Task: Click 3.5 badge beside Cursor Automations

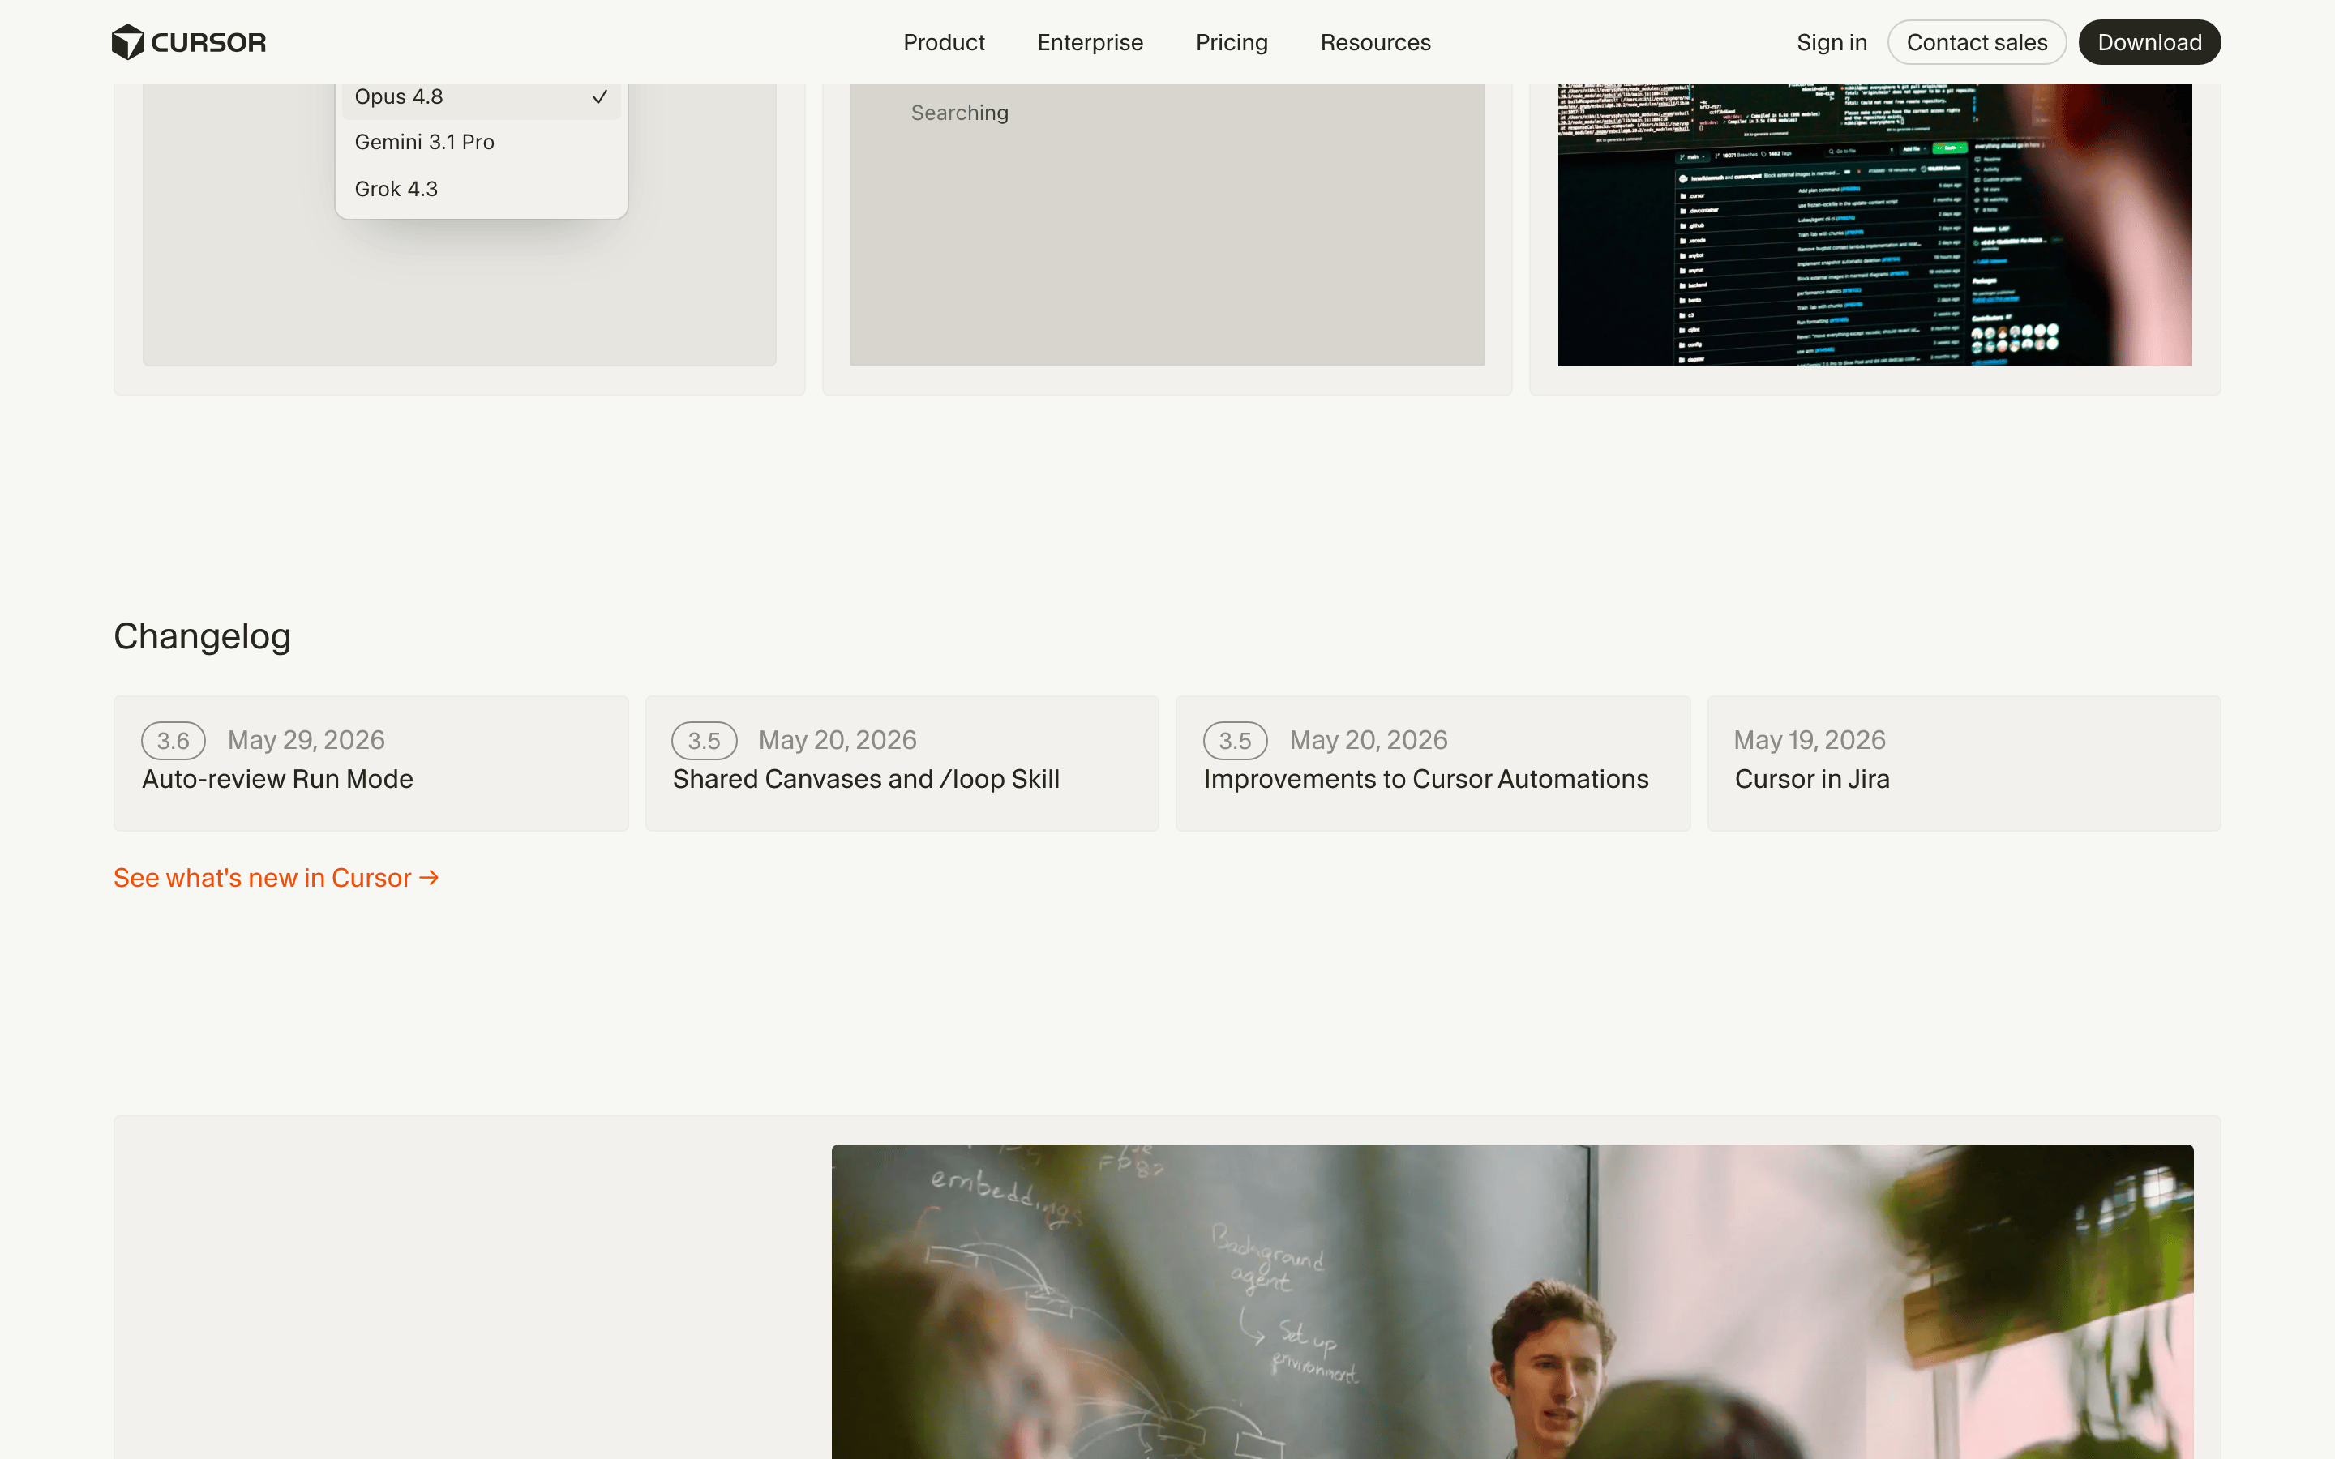Action: pyautogui.click(x=1234, y=740)
